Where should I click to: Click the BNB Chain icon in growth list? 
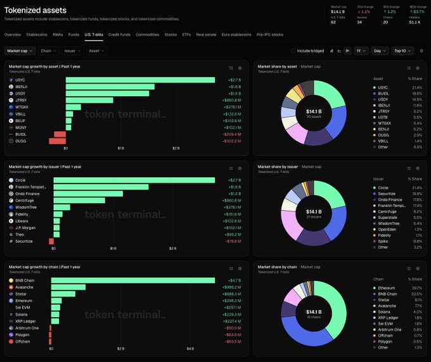coord(11,280)
